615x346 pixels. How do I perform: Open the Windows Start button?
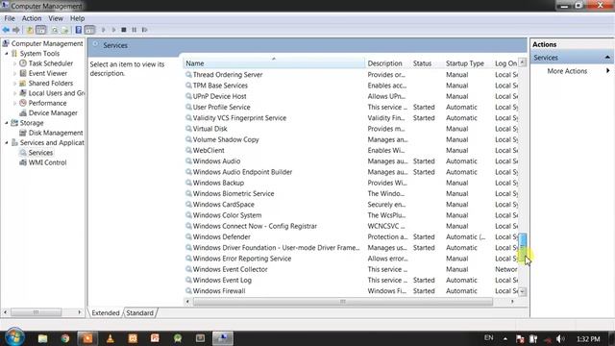click(14, 337)
